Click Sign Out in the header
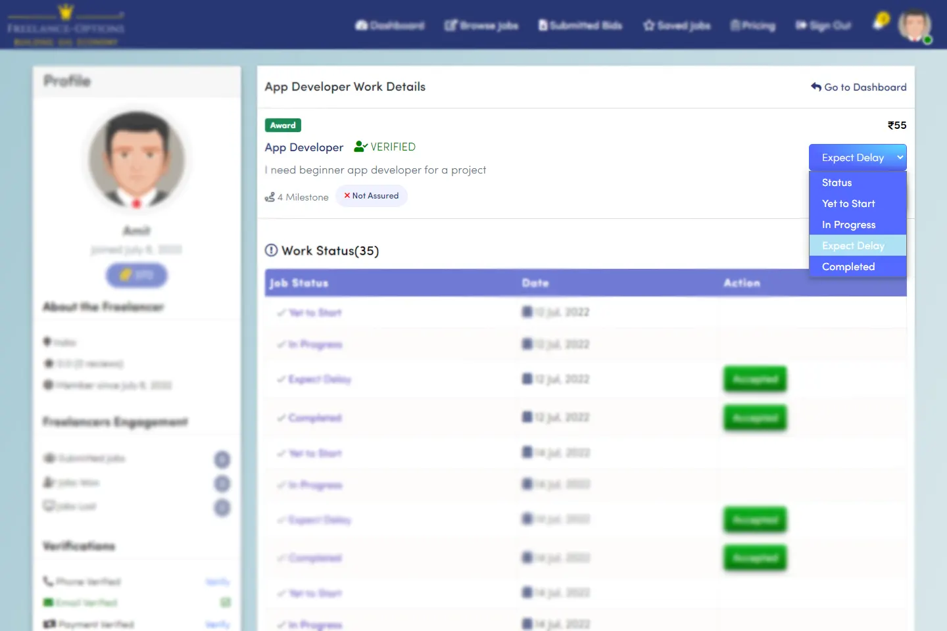Screen dimensions: 947x631 823,26
